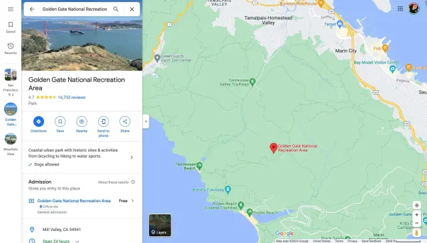
Task: Show your location on map
Action: coord(416,205)
